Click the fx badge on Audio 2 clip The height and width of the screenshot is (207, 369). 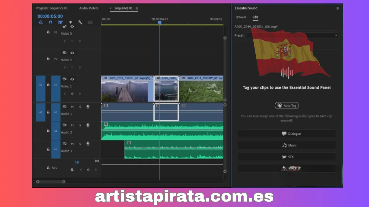pyautogui.click(x=106, y=124)
